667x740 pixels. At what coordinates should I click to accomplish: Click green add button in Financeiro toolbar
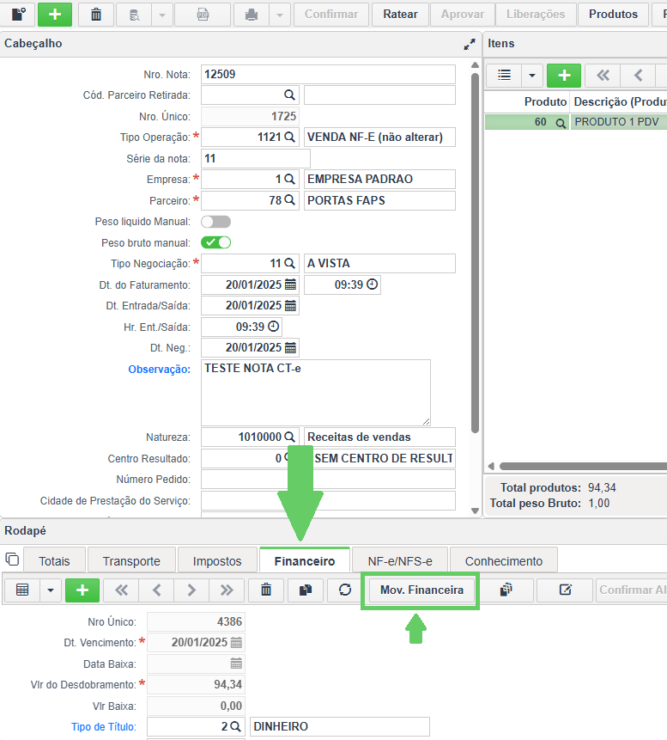[82, 590]
